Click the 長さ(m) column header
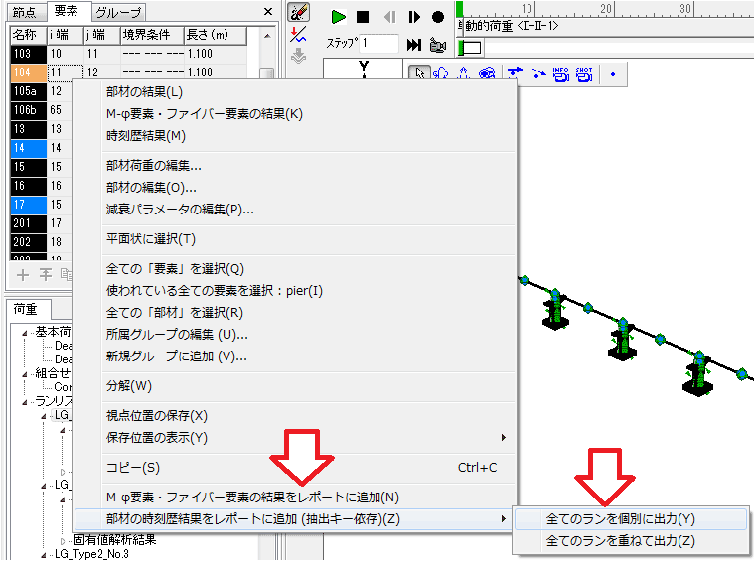 [x=216, y=35]
